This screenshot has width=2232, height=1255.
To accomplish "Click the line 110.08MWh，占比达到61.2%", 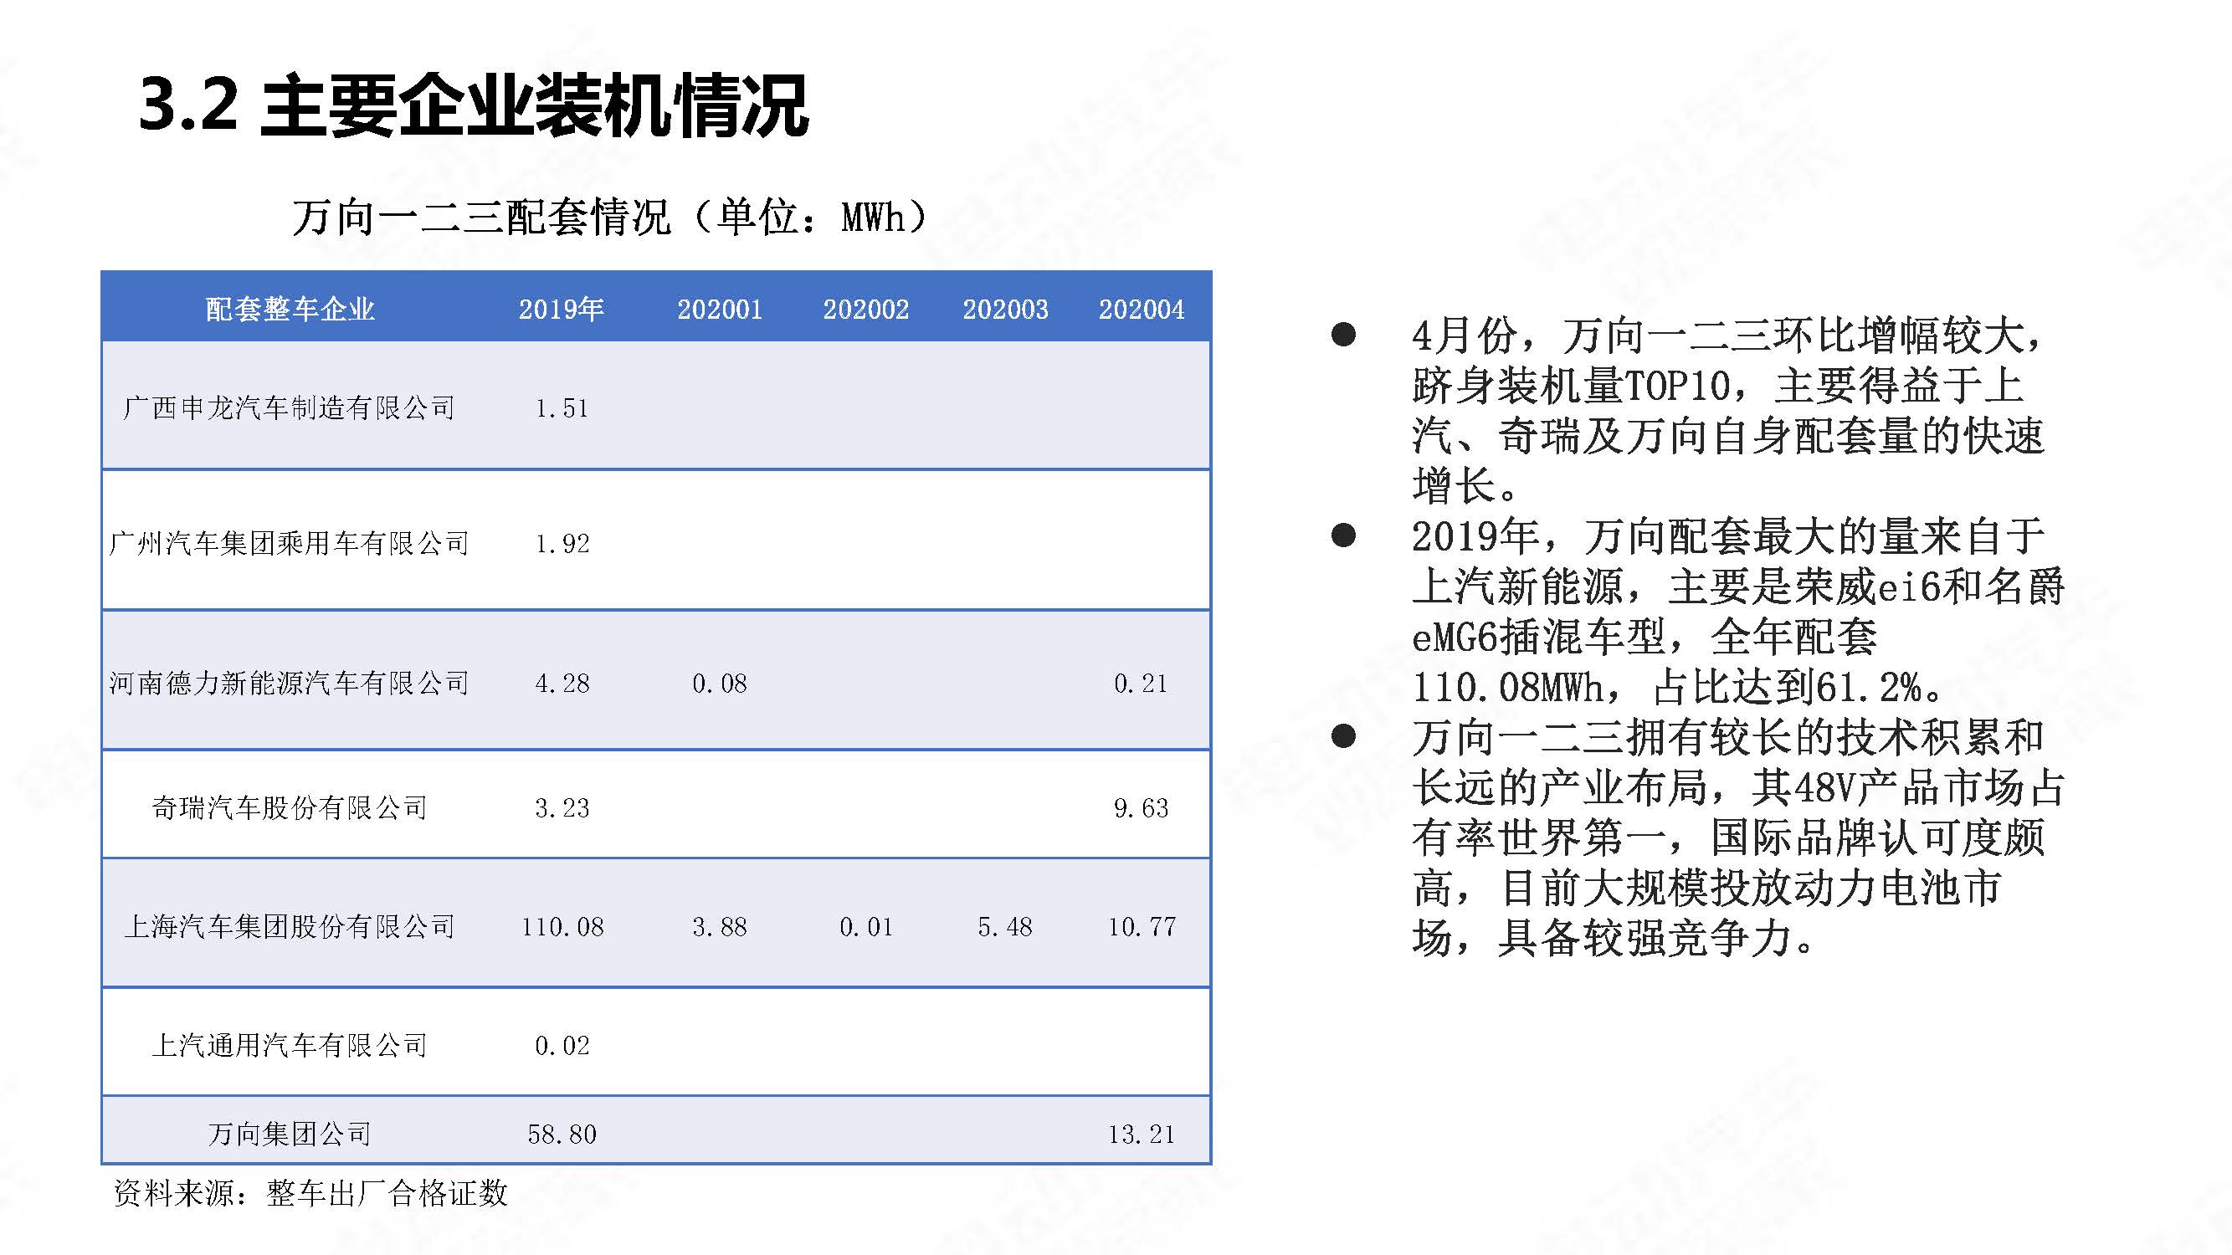I will [1678, 687].
